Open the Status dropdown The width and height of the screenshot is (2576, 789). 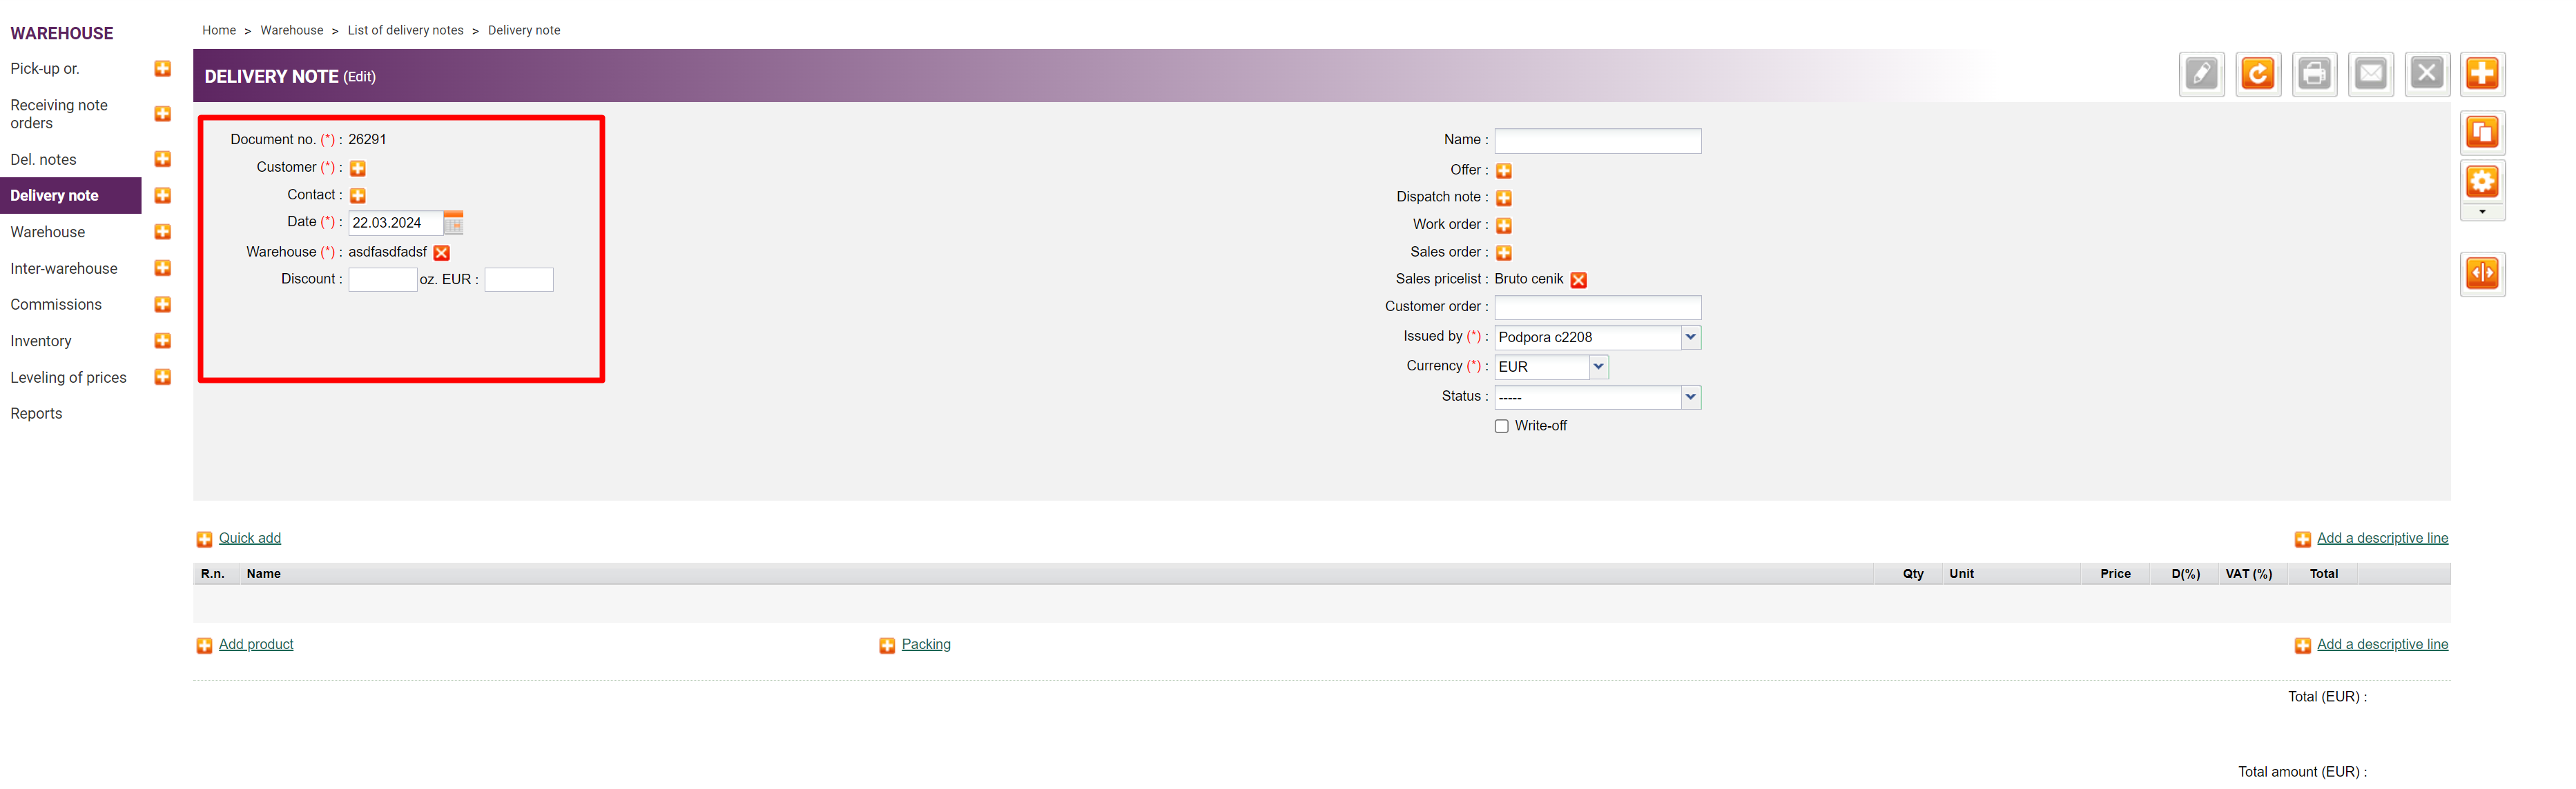pyautogui.click(x=1690, y=397)
